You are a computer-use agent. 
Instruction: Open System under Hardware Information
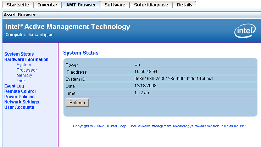pos(24,65)
